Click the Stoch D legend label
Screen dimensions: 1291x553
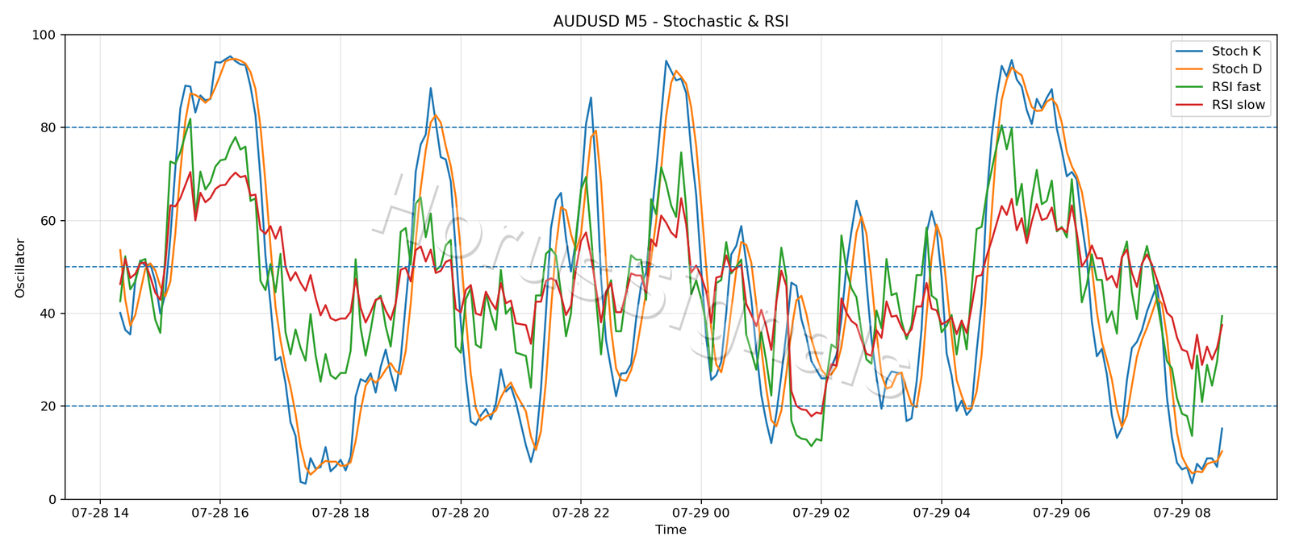tap(1237, 69)
